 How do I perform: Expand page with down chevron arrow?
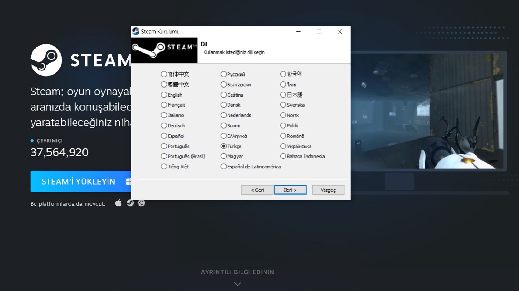point(237,284)
